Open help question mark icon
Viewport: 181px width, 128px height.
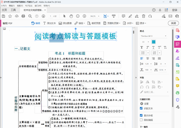point(154,10)
